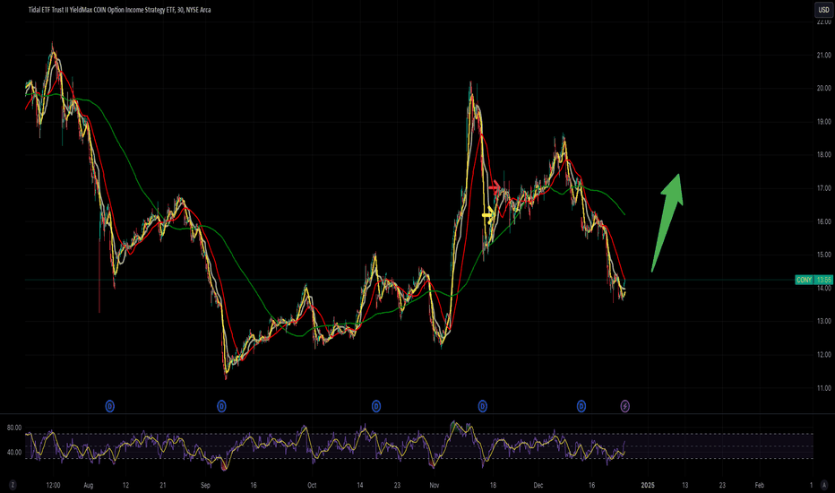835x493 pixels.
Task: Select the 17.00 price axis label
Action: pos(824,188)
